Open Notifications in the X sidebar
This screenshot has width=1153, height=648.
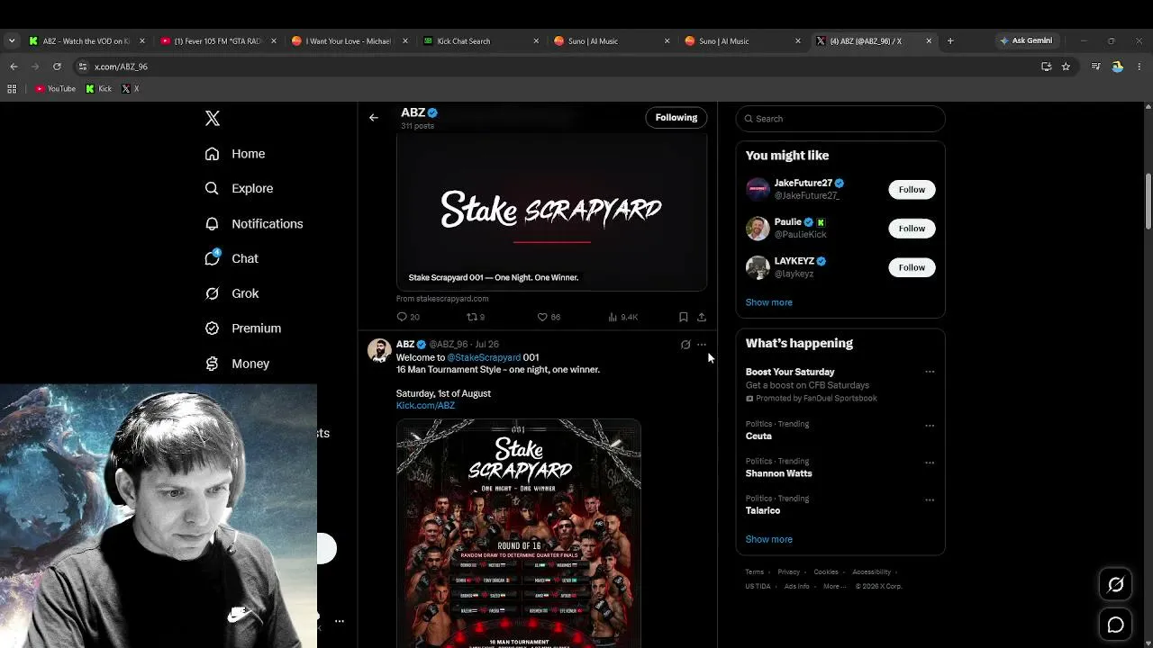point(253,223)
